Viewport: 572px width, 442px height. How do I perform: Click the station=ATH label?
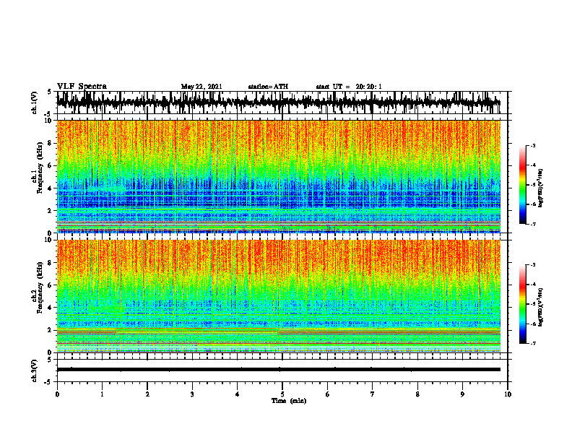(268, 87)
